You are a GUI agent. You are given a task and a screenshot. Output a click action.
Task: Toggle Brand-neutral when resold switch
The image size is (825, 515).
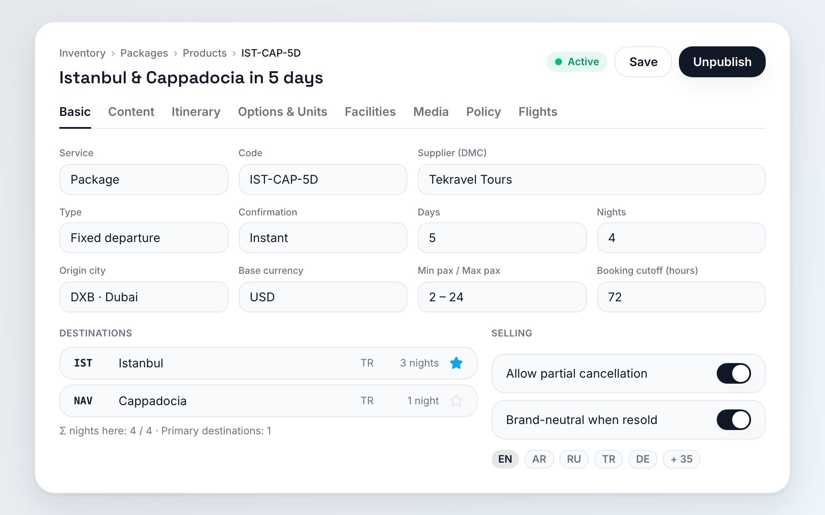[x=733, y=420]
